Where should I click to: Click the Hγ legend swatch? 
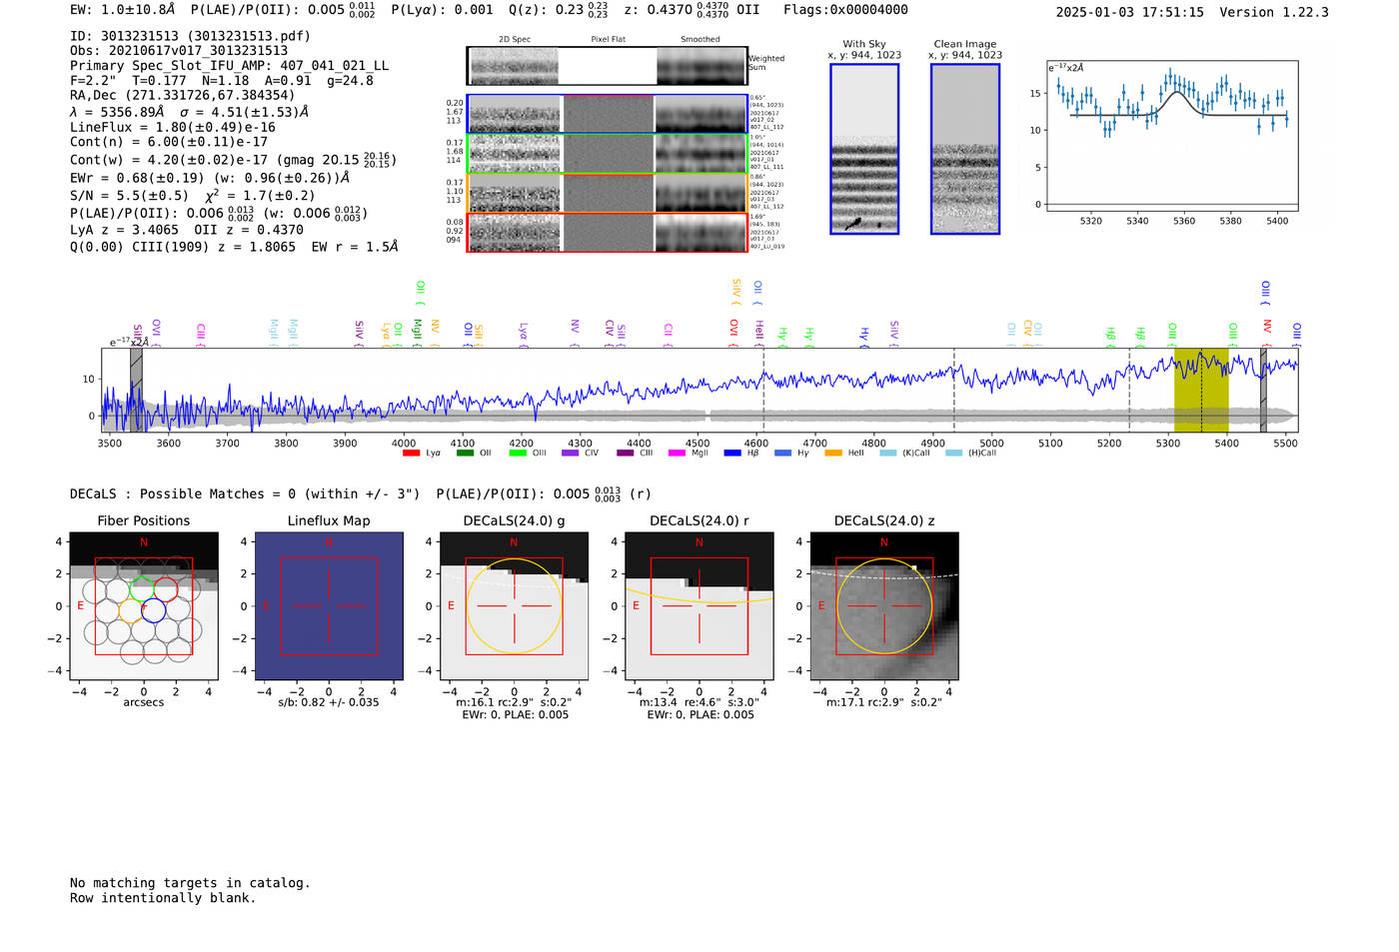782,453
